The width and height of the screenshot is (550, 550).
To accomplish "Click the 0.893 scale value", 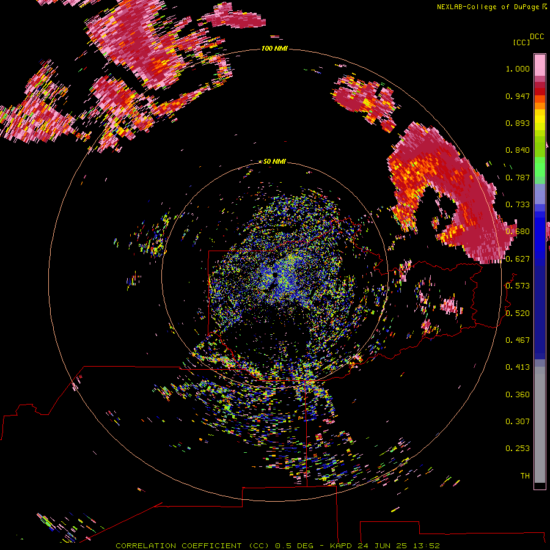I will [518, 123].
